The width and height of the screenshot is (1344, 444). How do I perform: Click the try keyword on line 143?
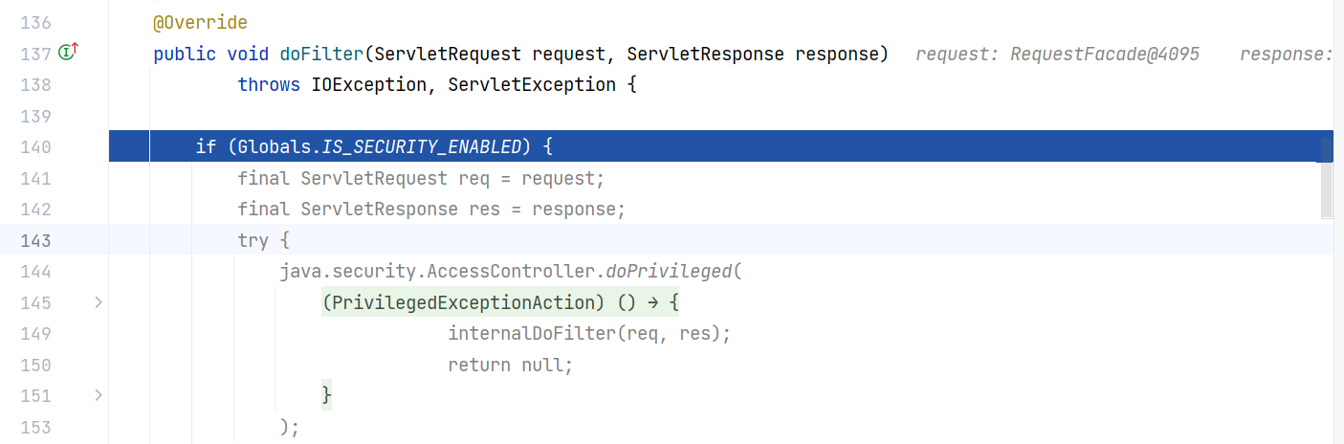pyautogui.click(x=253, y=240)
